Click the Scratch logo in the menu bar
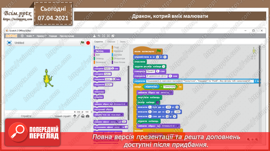This screenshot has height=151, width=270. pyautogui.click(x=11, y=36)
